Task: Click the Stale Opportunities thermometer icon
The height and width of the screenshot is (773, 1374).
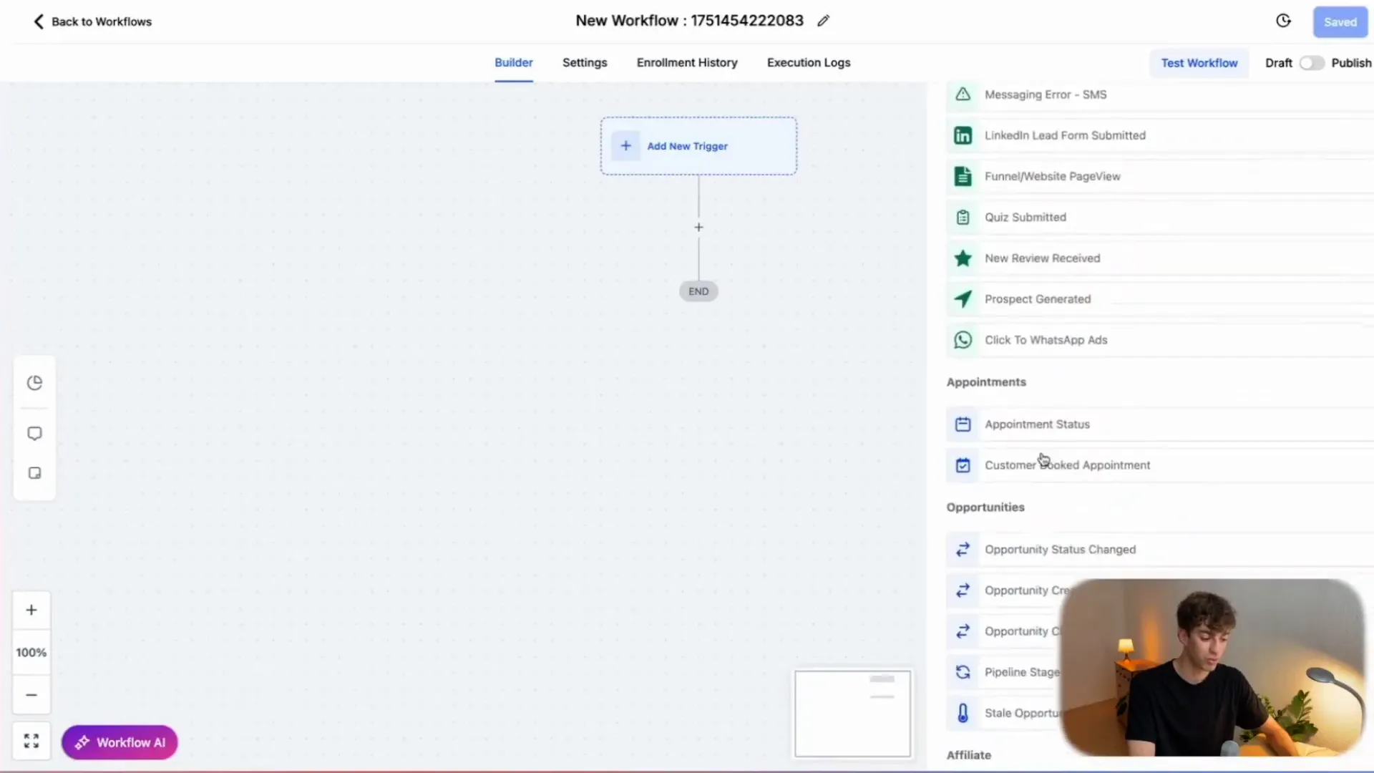Action: coord(963,714)
